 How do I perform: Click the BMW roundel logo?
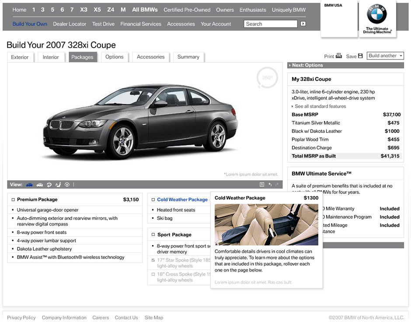[377, 14]
